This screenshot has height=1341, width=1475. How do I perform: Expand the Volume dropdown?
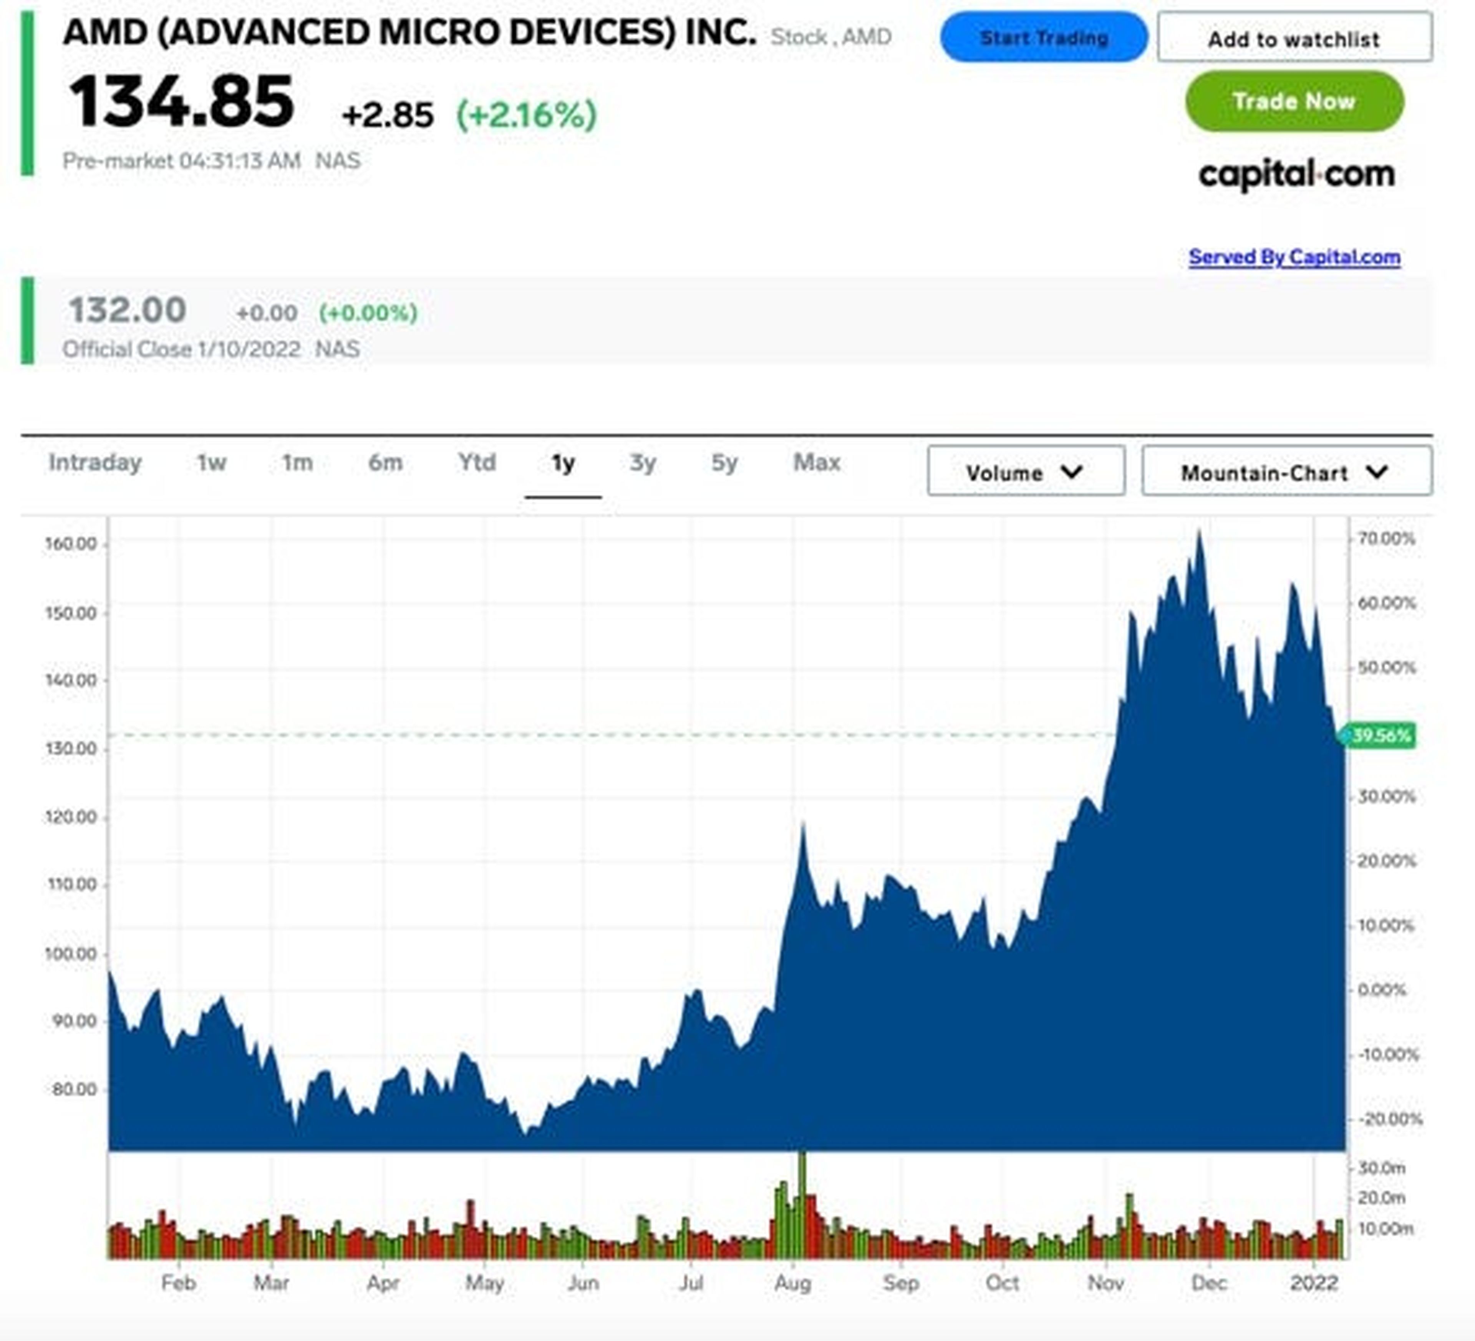click(1025, 472)
